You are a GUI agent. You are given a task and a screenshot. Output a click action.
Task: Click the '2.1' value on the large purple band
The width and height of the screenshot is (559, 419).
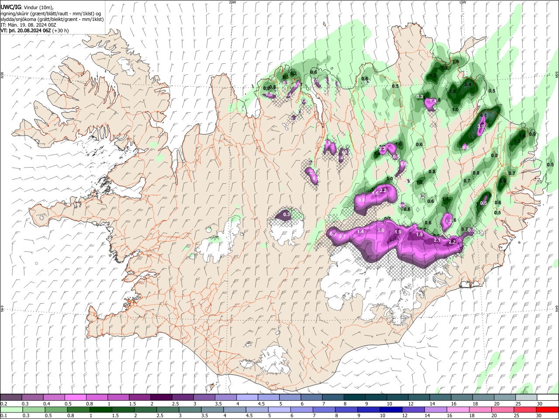[436, 240]
